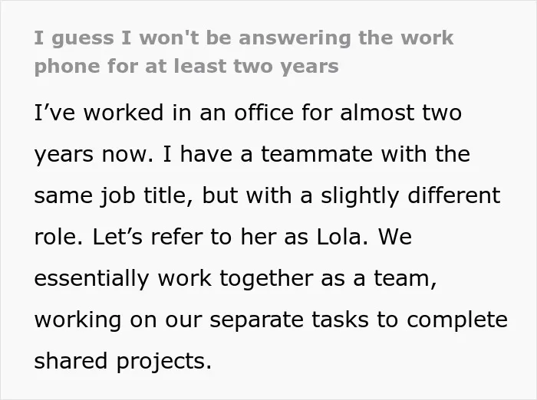The height and width of the screenshot is (400, 537).
Task: Click the title word "phone"
Action: 68,67
